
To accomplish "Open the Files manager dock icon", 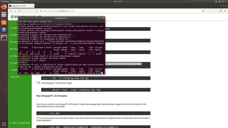I will coord(4,15).
